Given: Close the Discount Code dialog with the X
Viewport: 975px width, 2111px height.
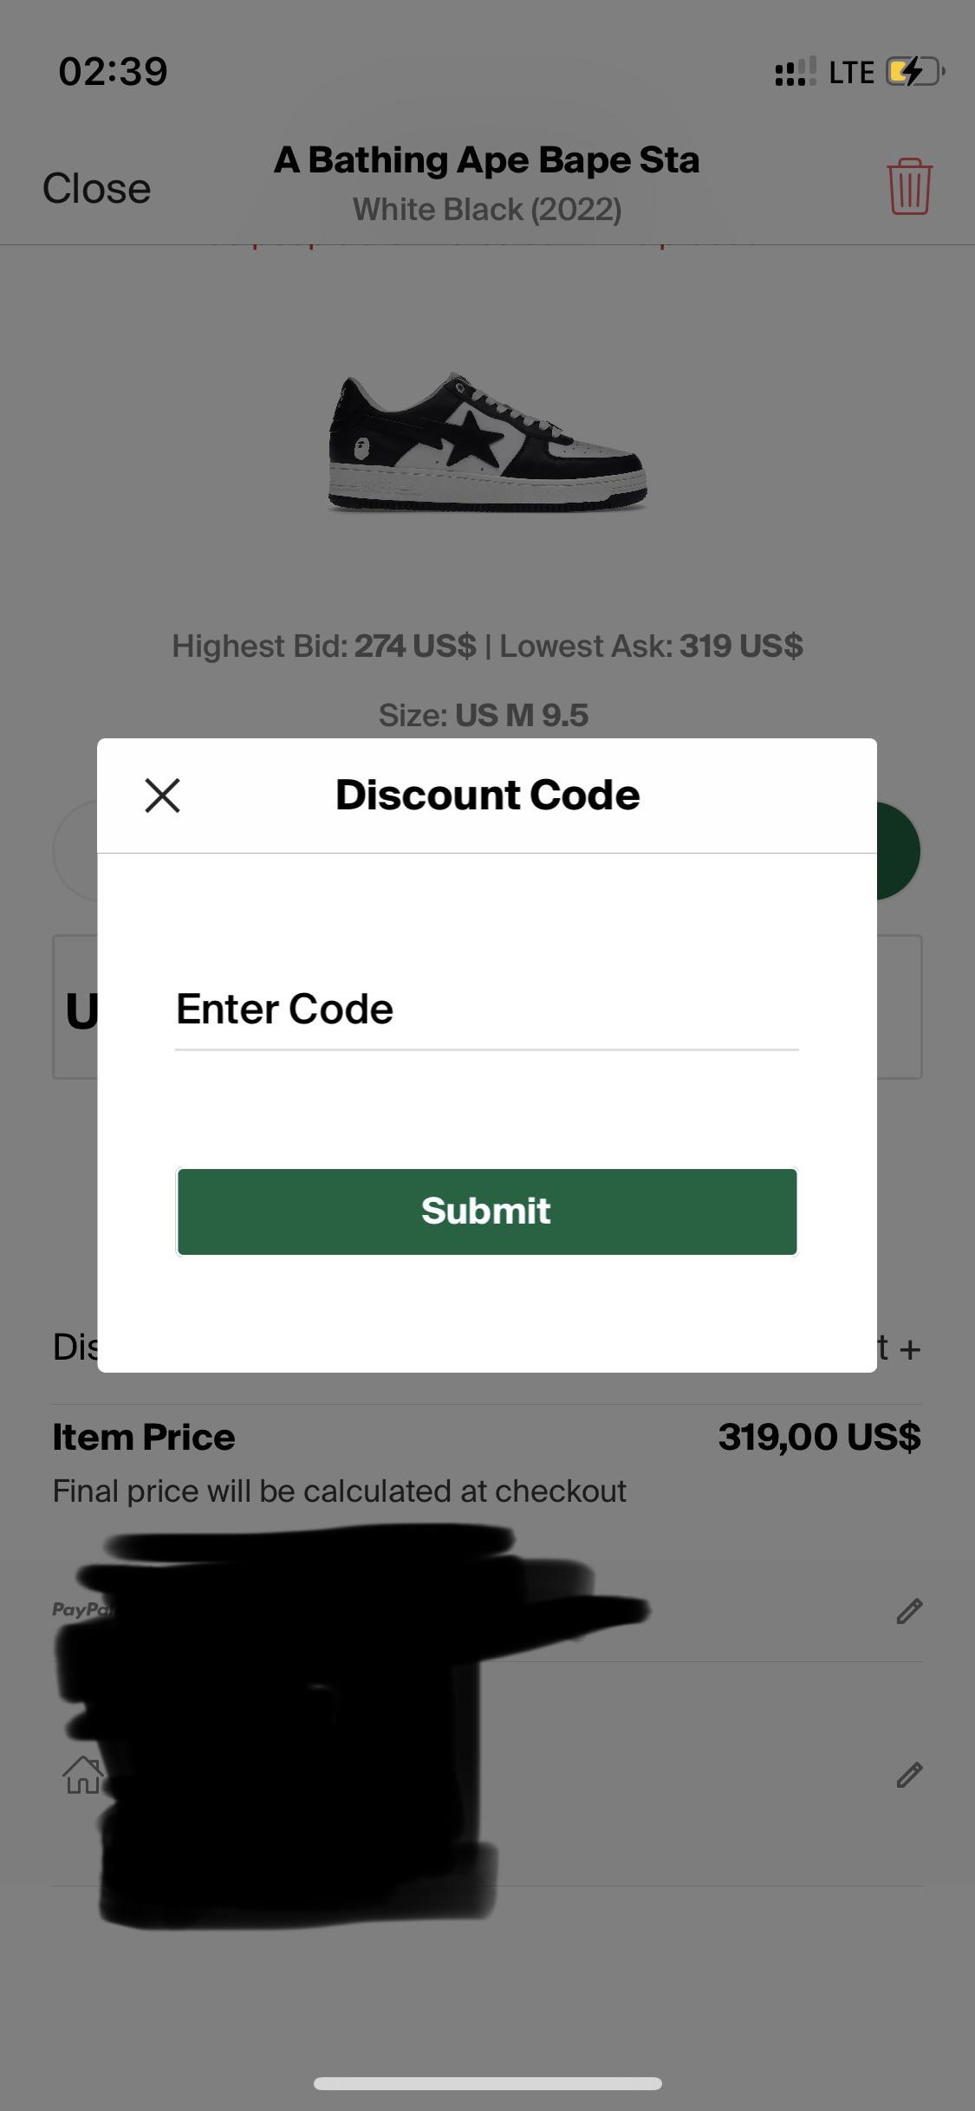Looking at the screenshot, I should pos(162,794).
